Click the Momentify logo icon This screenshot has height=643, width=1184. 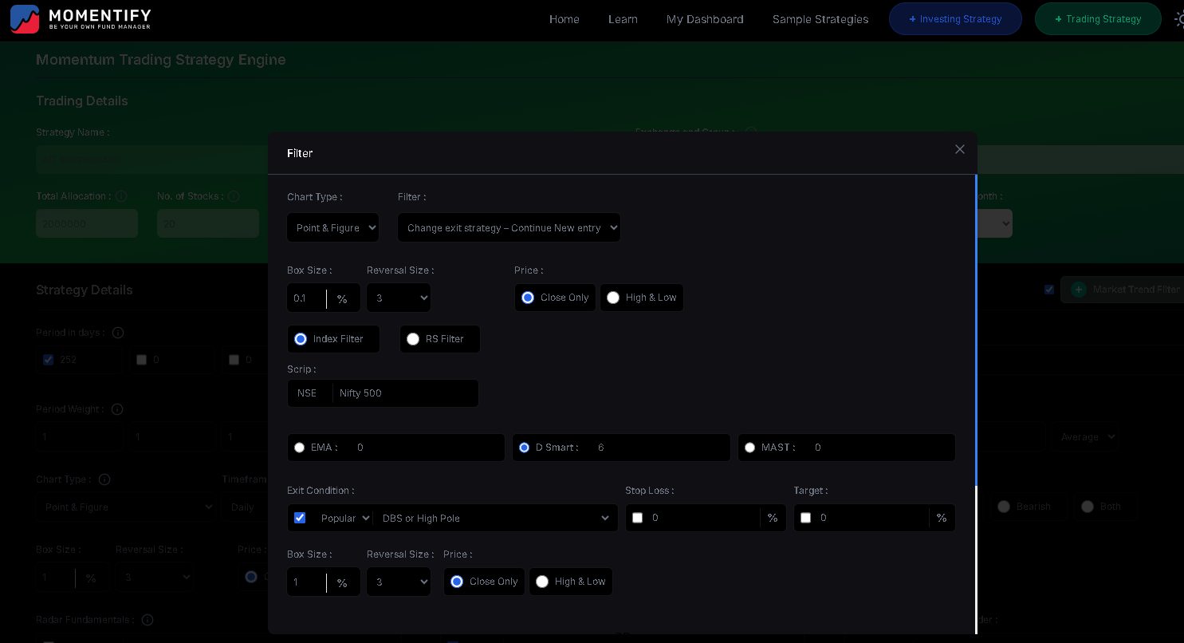coord(25,18)
